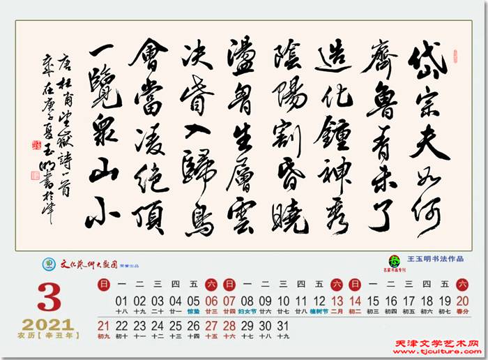The image size is (488, 360).
Task: Select date 05
Action: pos(193,301)
